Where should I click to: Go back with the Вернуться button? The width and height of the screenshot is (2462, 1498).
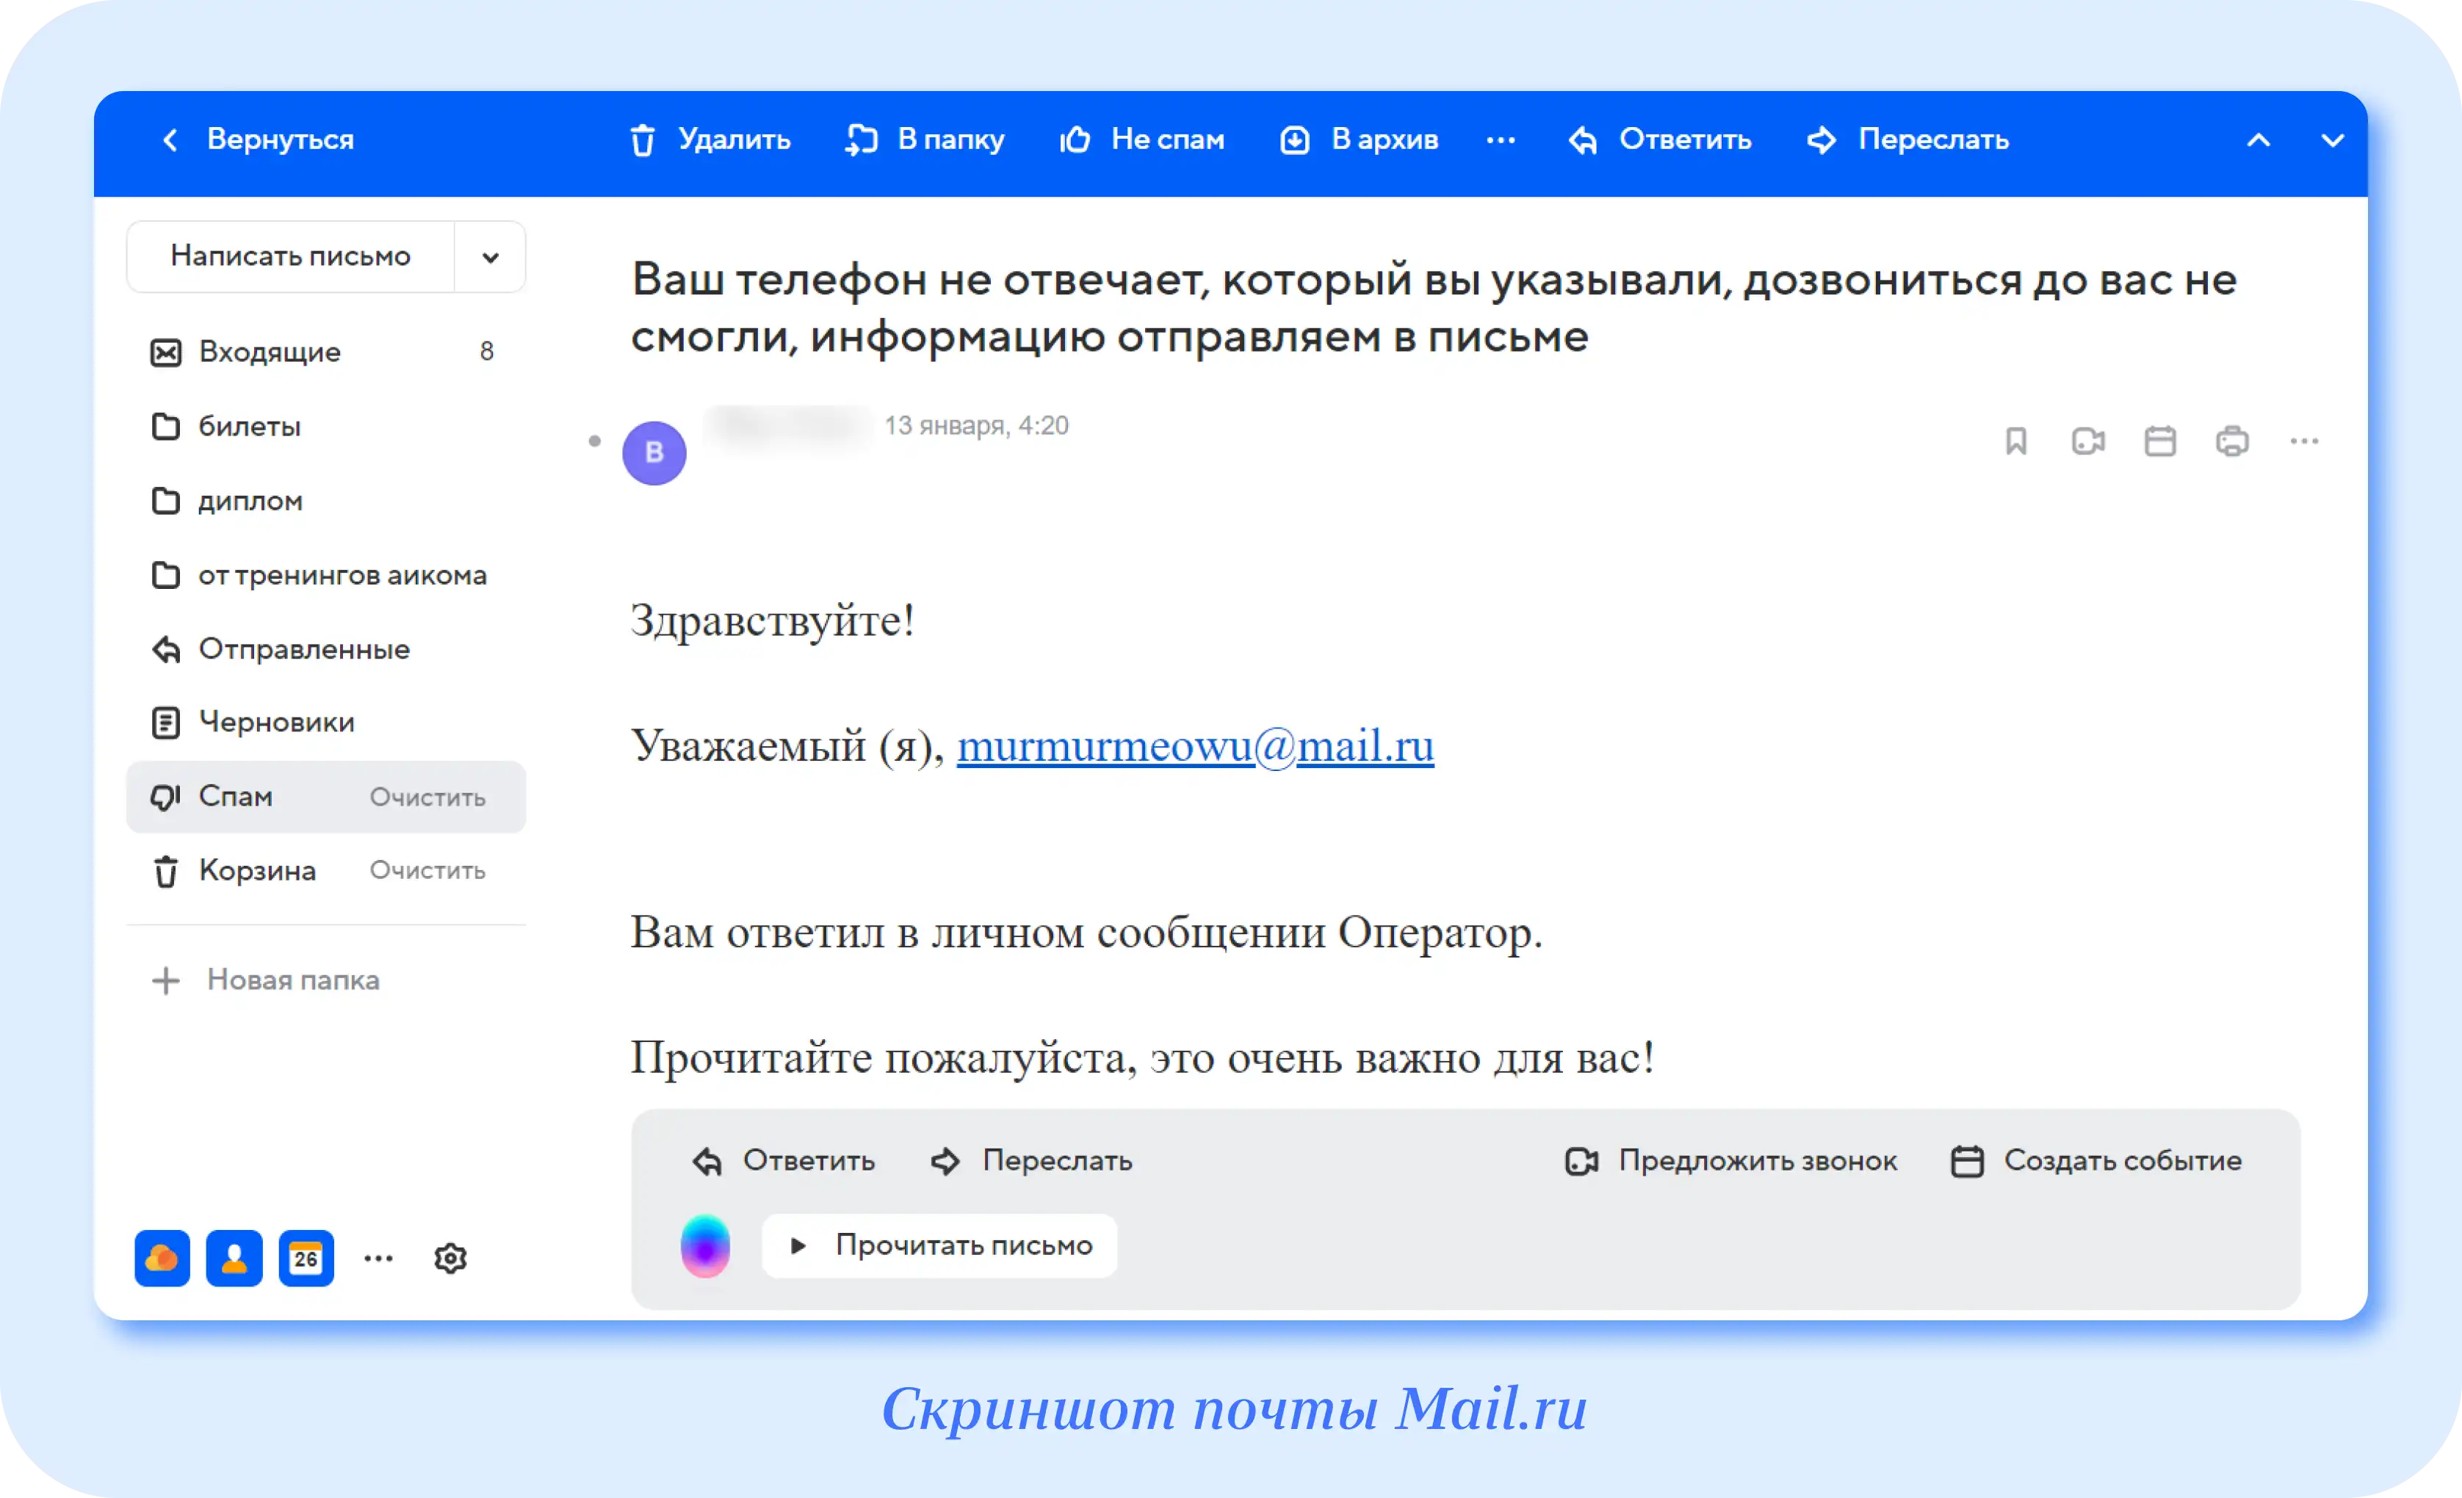pyautogui.click(x=258, y=140)
